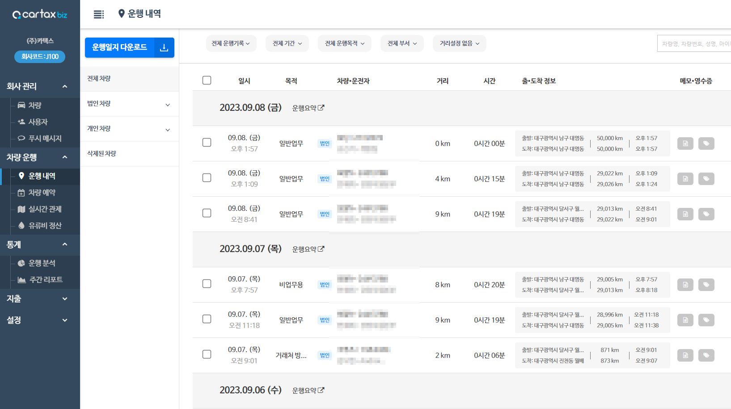The width and height of the screenshot is (731, 409).
Task: Click the hamburger menu icon in top bar
Action: [98, 14]
